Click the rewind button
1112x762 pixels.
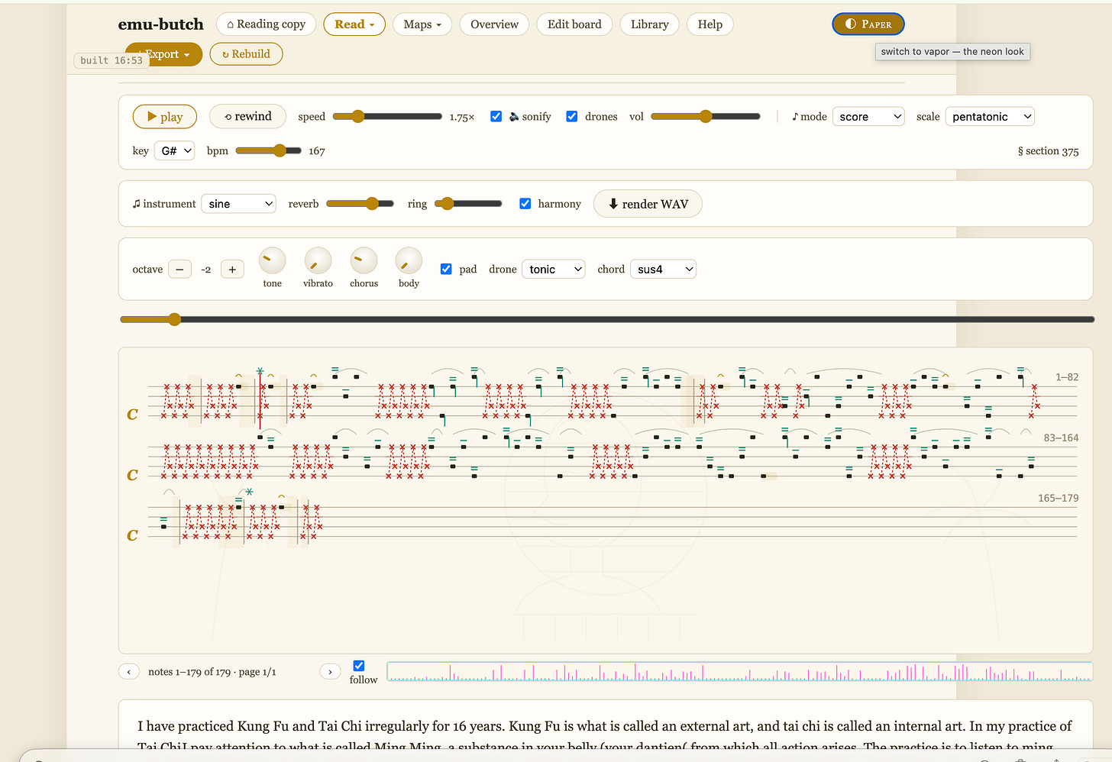coord(247,116)
